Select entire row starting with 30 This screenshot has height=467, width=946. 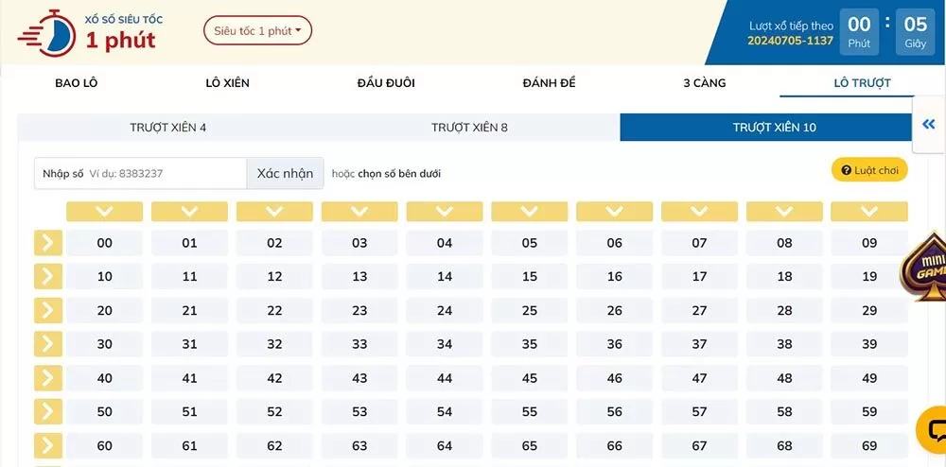click(x=47, y=344)
